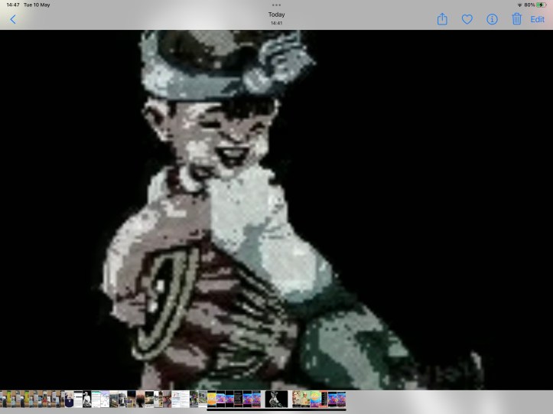Tap the enlarged current thumbnail in filmstrip

click(276, 399)
